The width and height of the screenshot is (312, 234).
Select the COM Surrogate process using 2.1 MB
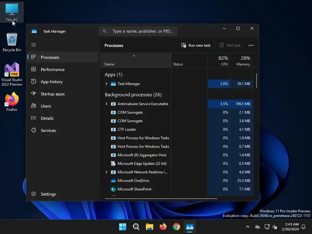click(176, 112)
